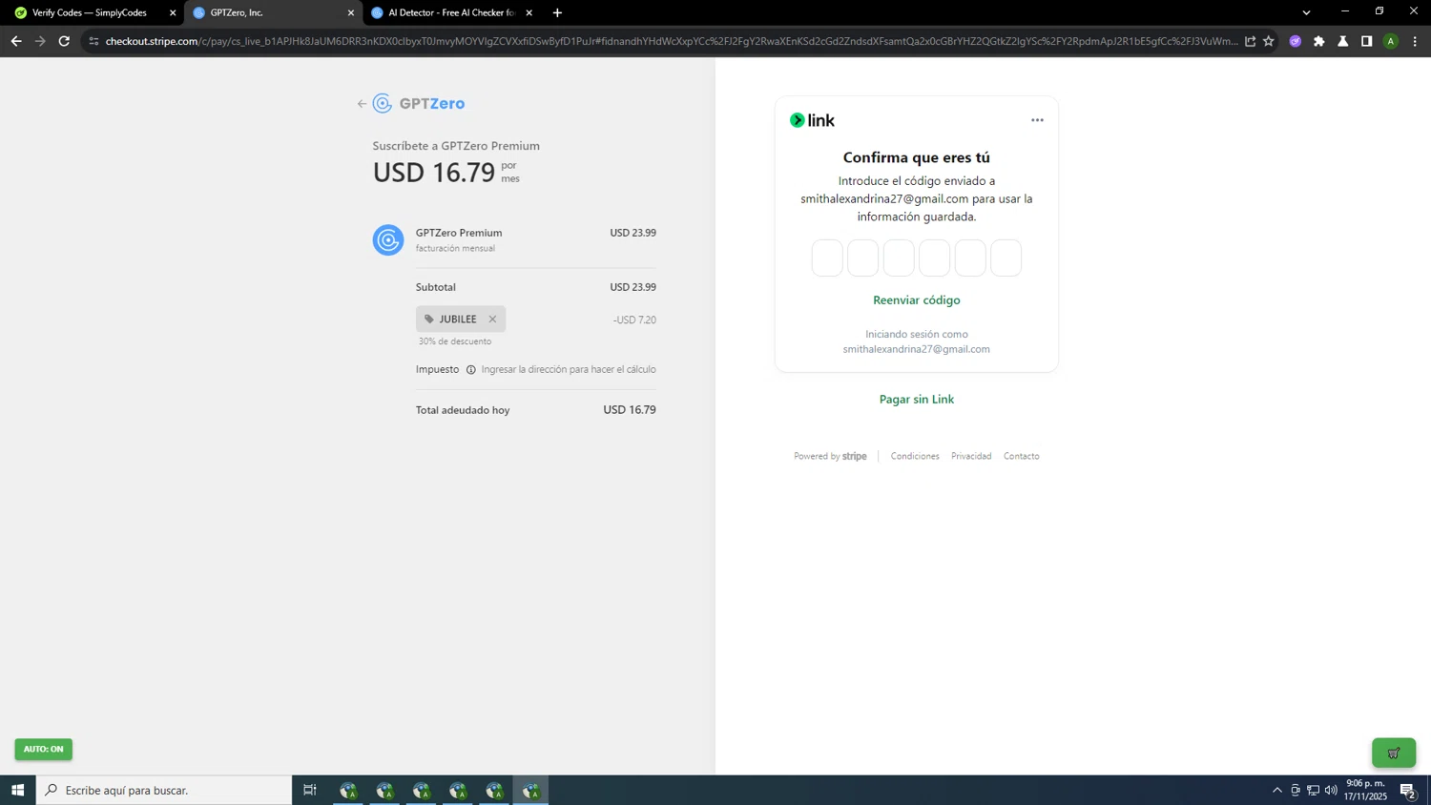The height and width of the screenshot is (805, 1431).
Task: Click the purple extension icon in toolbar
Action: click(x=1296, y=41)
